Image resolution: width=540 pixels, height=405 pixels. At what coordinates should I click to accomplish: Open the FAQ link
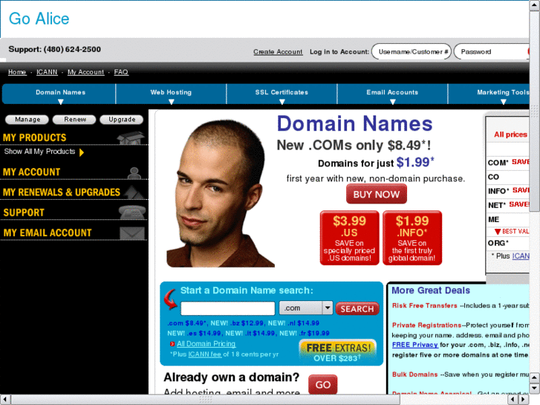click(121, 72)
